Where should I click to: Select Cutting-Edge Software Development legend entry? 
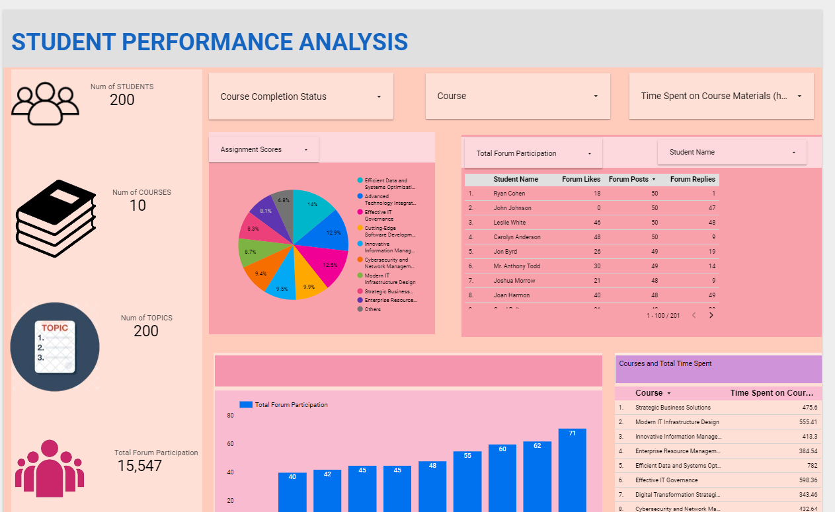point(387,231)
